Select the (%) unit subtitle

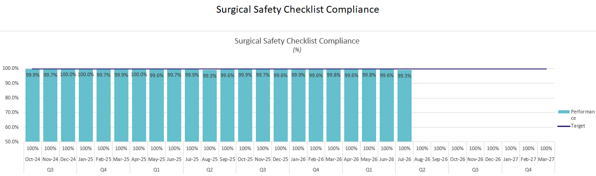[297, 50]
